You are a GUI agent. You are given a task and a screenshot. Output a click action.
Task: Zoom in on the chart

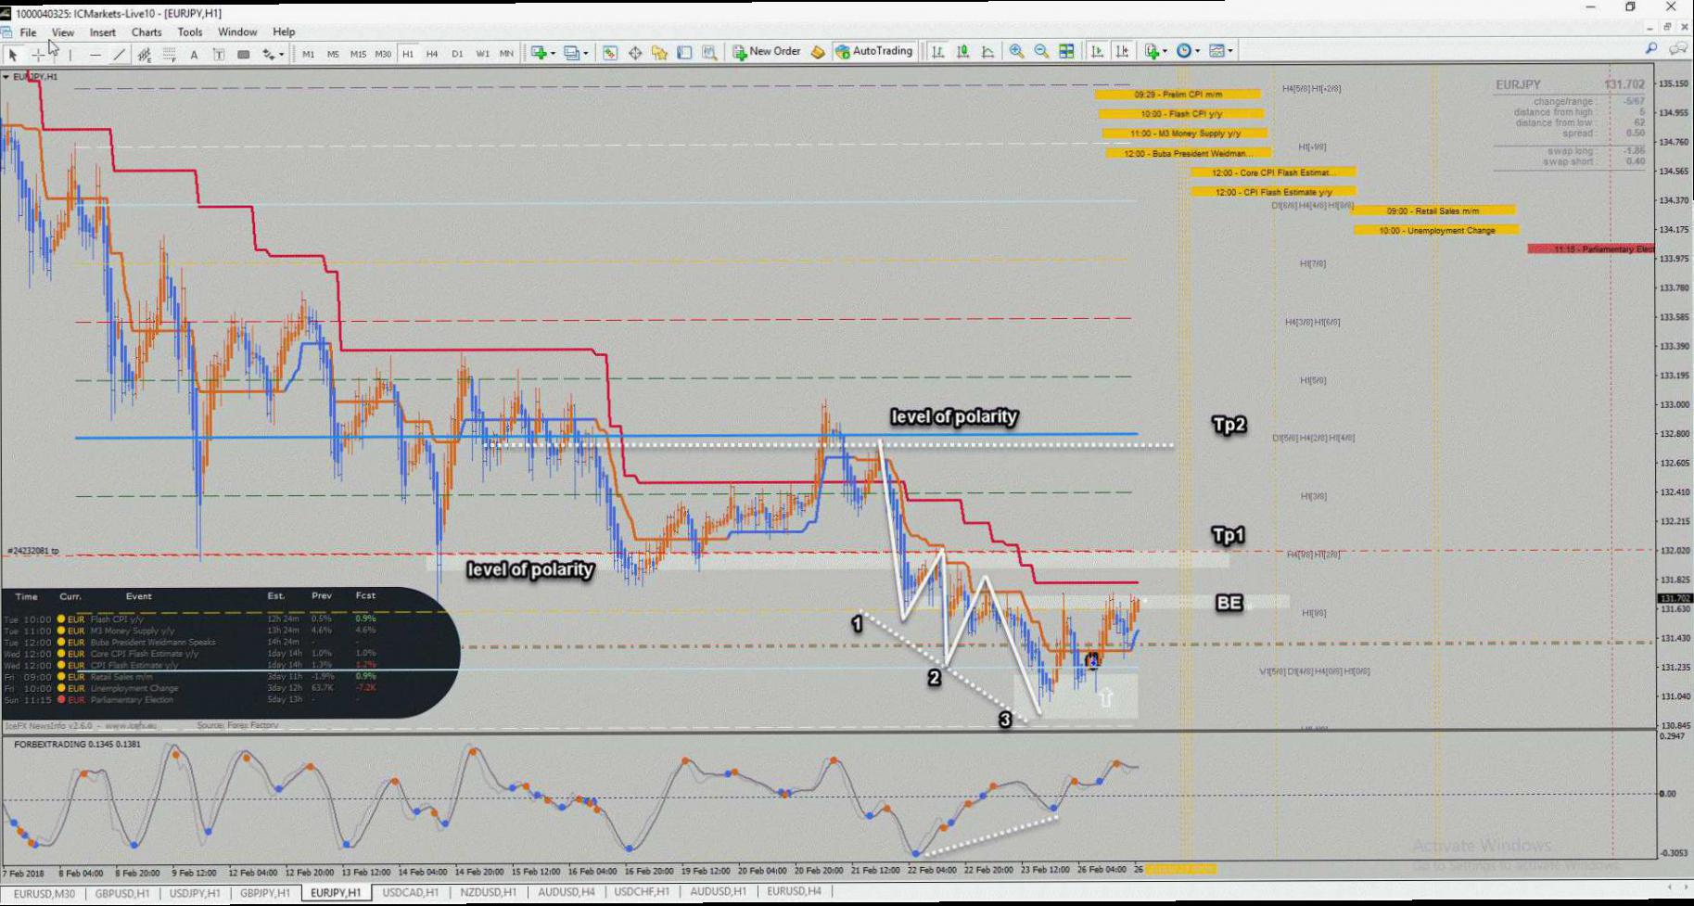1017,52
